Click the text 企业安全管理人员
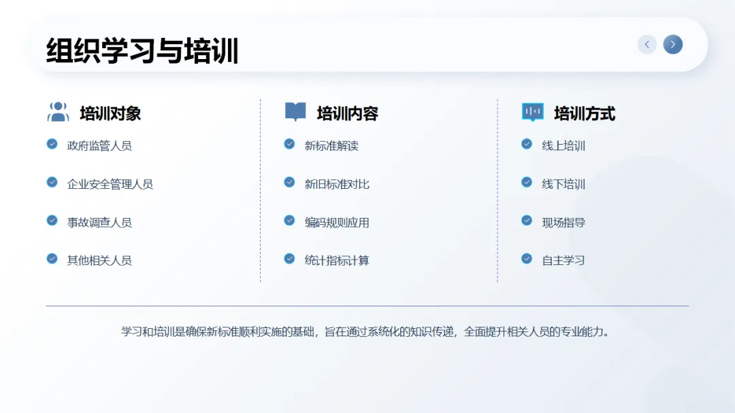The height and width of the screenshot is (413, 735). [110, 184]
